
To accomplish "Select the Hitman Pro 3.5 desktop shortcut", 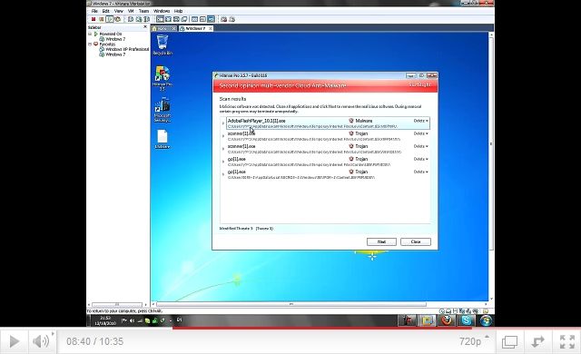I will click(x=162, y=78).
